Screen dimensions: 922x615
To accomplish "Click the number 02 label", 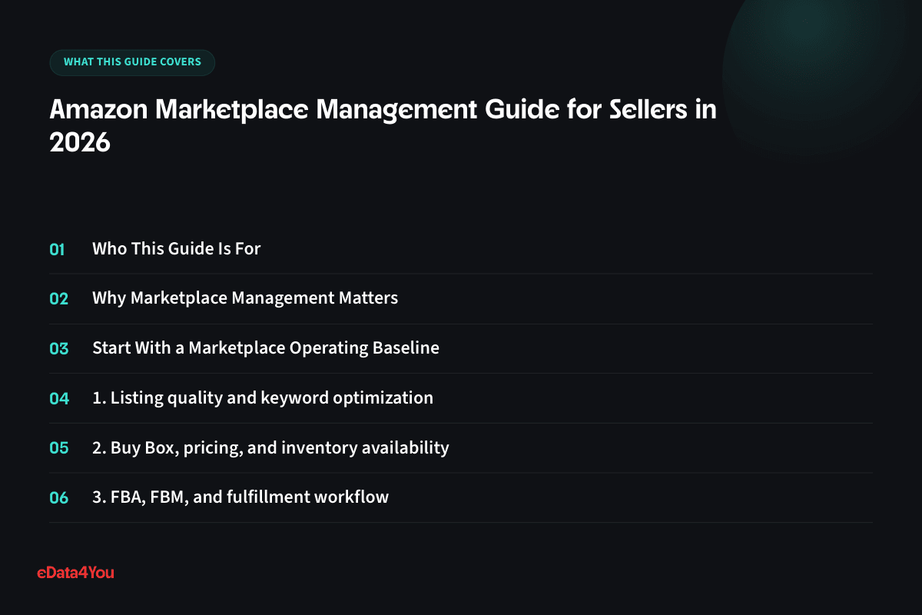I will pos(58,299).
